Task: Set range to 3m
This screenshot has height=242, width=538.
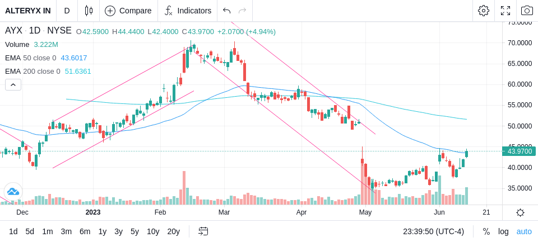Action: pyautogui.click(x=66, y=232)
